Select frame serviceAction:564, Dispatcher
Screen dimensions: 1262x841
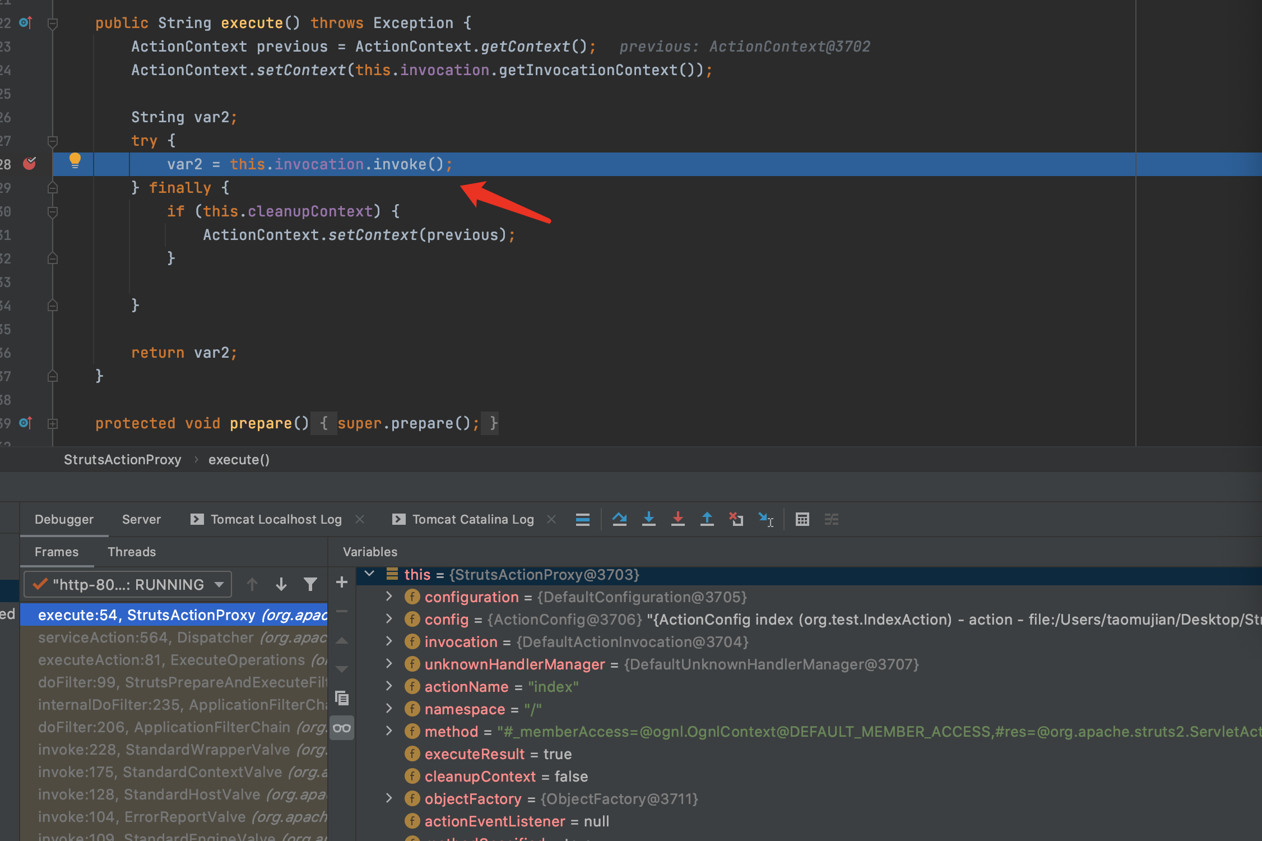174,637
